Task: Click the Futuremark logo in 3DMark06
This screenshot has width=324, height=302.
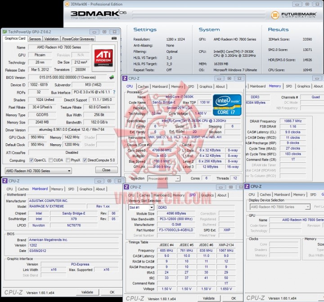Action: (x=293, y=15)
